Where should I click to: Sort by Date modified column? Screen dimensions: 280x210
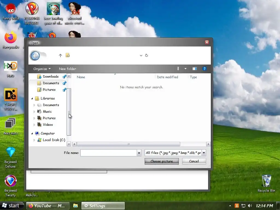coord(168,77)
